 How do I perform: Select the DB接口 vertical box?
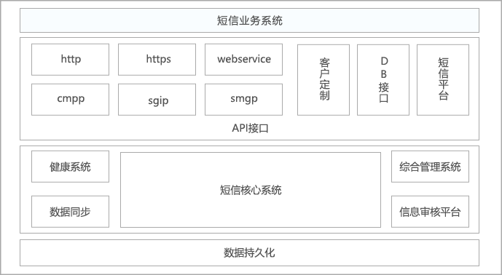click(x=383, y=80)
